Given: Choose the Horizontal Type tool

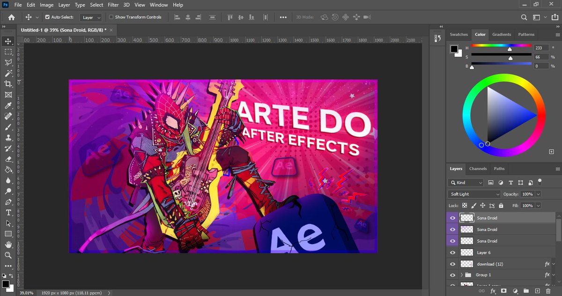Looking at the screenshot, I should point(8,212).
